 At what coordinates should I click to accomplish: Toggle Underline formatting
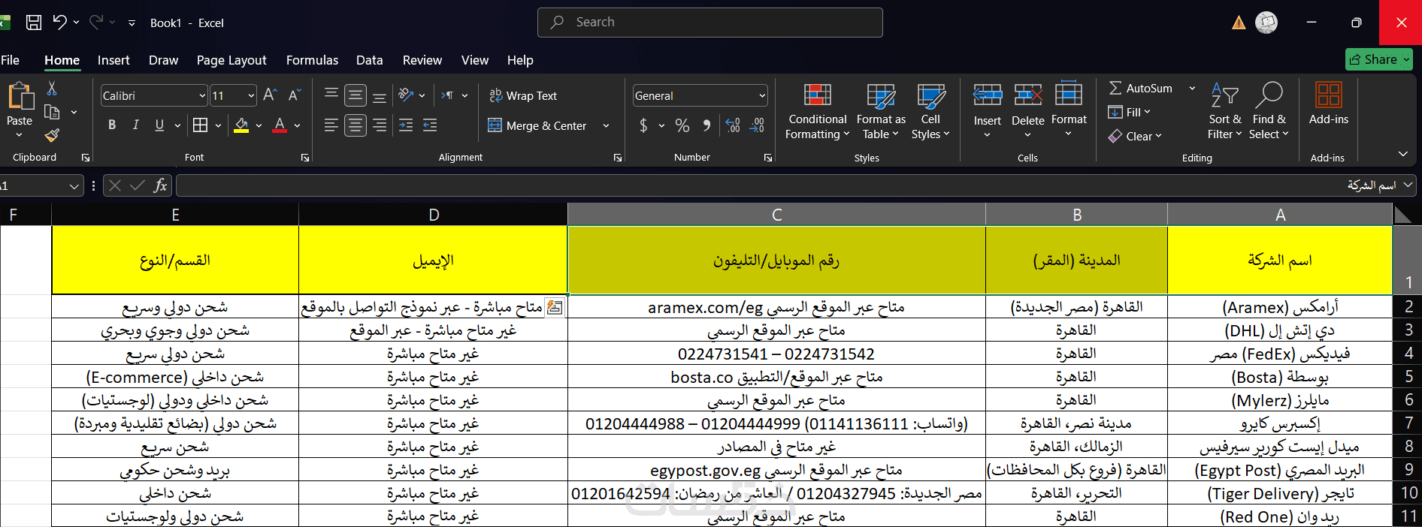(159, 125)
